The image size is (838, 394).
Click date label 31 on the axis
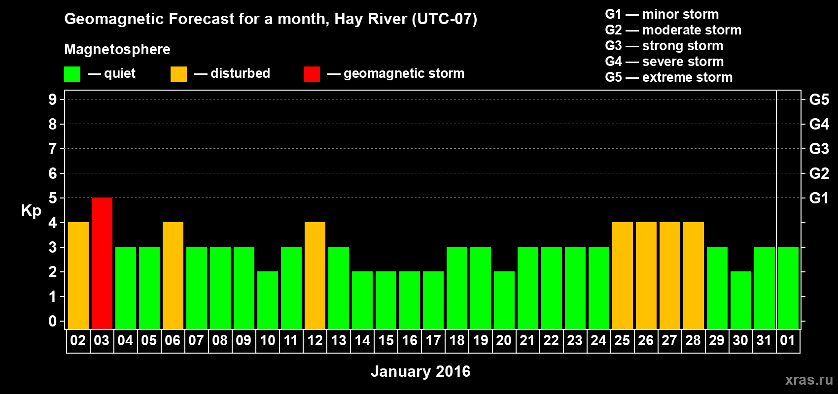coord(764,340)
